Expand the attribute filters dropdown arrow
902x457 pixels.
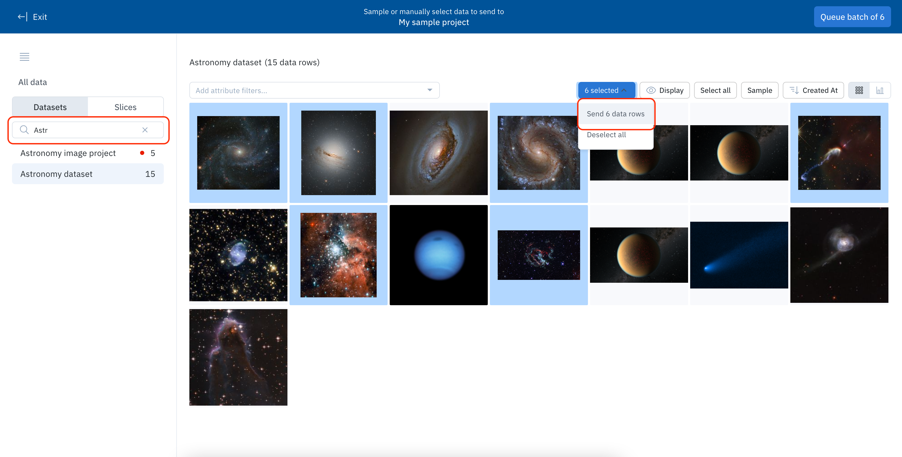(430, 90)
